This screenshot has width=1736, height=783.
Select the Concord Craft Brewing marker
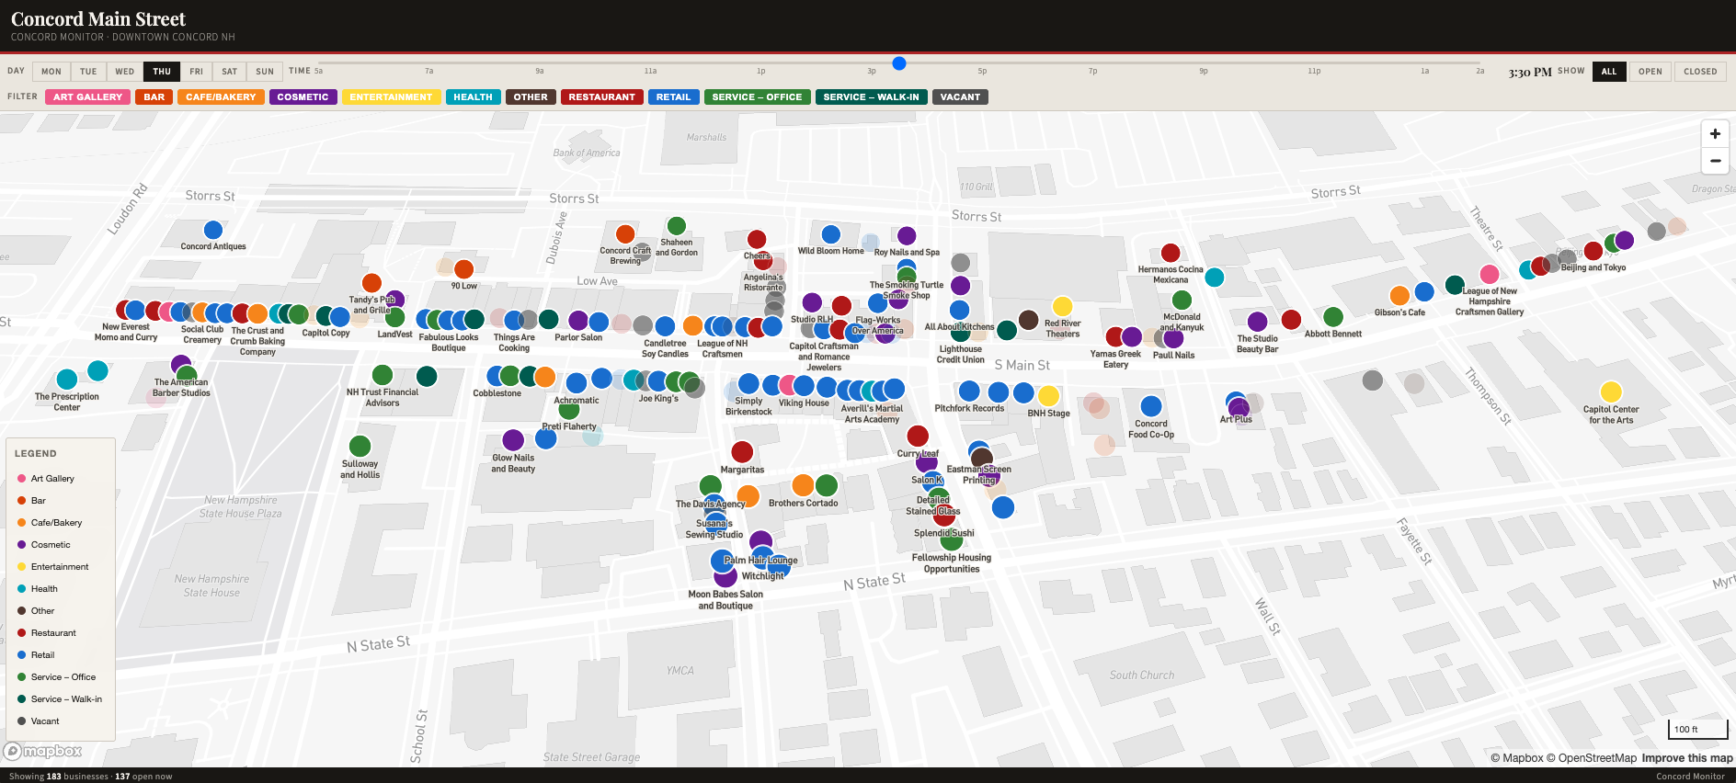point(625,234)
